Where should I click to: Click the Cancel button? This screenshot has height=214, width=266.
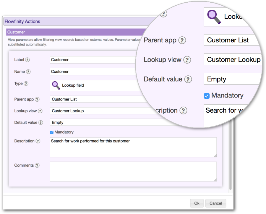pyautogui.click(x=216, y=203)
